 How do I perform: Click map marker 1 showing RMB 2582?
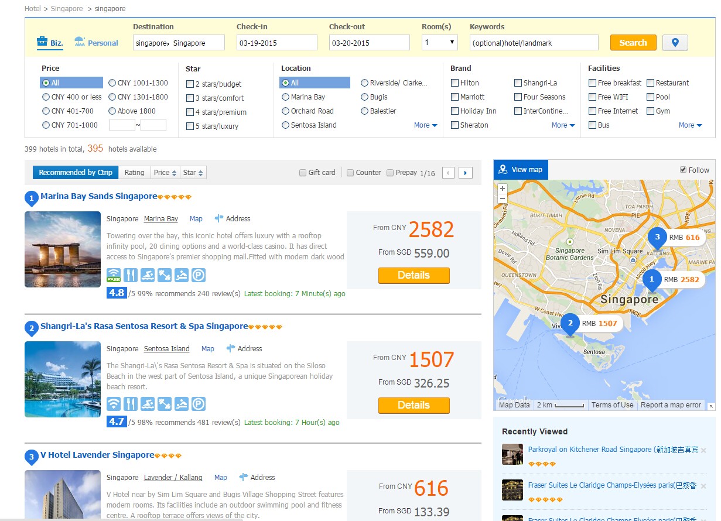click(x=651, y=281)
